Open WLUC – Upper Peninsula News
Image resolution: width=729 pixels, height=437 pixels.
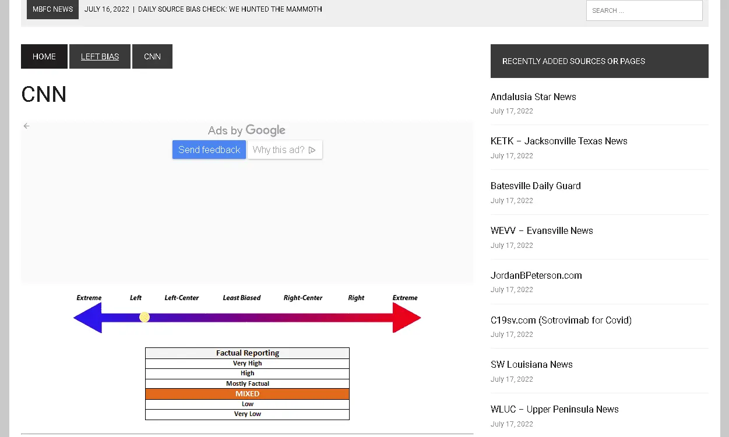click(x=554, y=409)
